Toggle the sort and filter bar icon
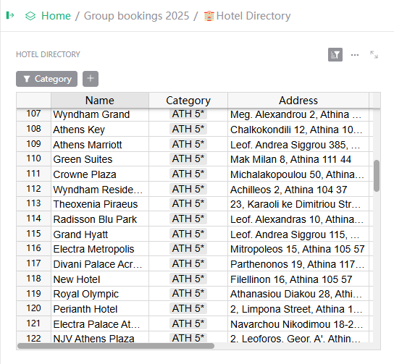Viewport: 394px width, 364px height. (x=335, y=54)
